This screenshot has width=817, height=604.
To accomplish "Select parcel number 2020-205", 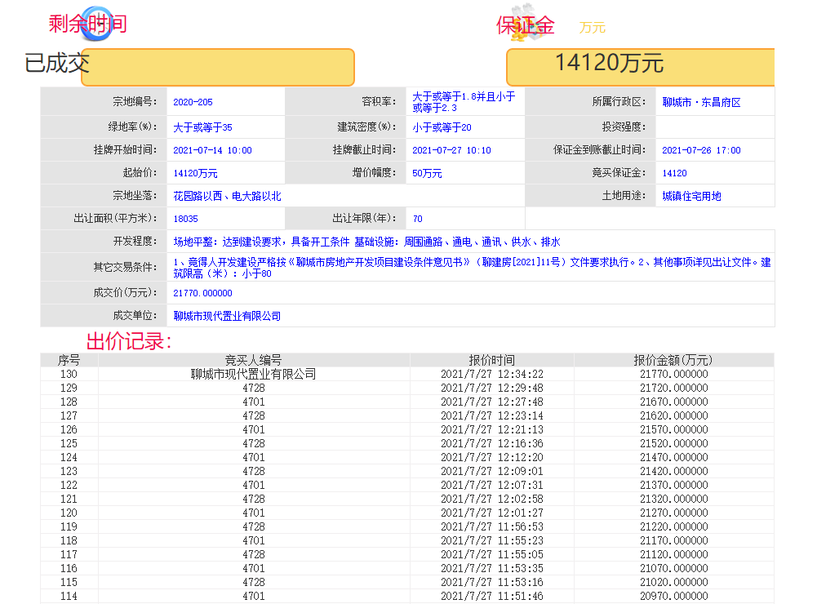I will pyautogui.click(x=193, y=103).
